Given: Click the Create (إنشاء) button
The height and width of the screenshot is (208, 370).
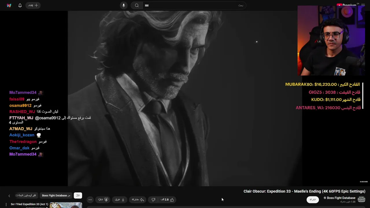Looking at the screenshot, I should [x=33, y=5].
